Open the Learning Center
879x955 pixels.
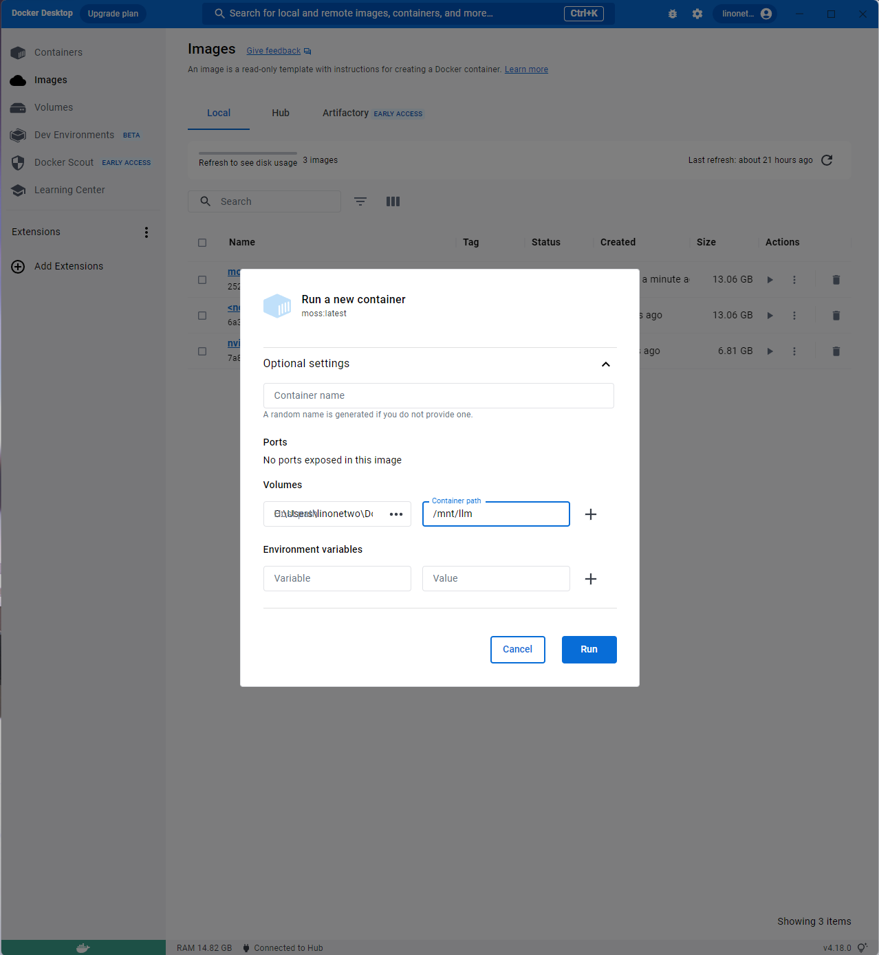[x=69, y=190]
